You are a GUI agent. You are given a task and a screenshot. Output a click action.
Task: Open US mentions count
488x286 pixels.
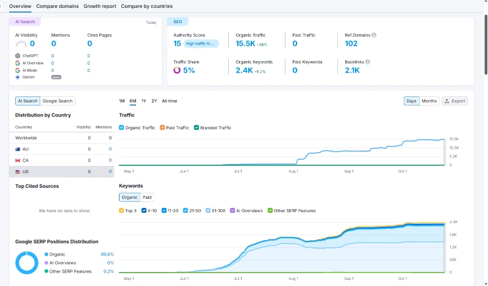point(110,171)
